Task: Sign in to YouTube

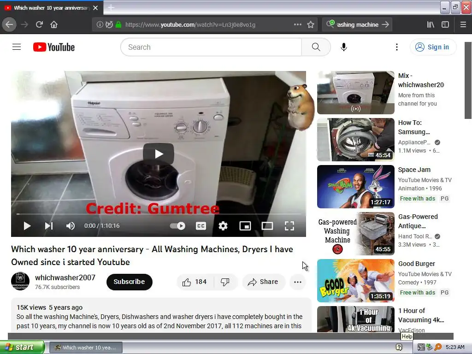Action: tap(433, 47)
